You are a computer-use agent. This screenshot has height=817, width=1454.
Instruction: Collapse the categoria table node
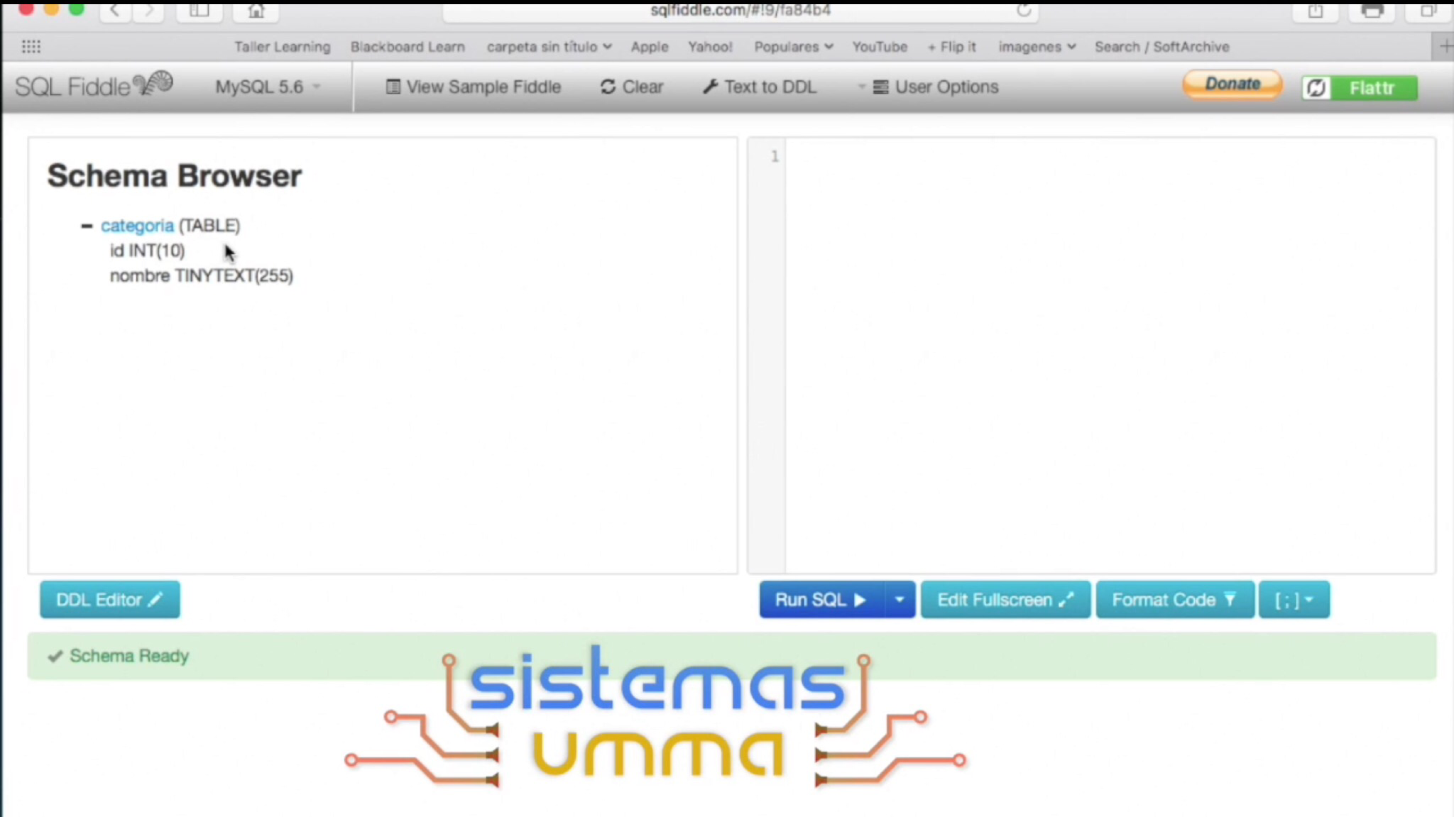tap(86, 226)
